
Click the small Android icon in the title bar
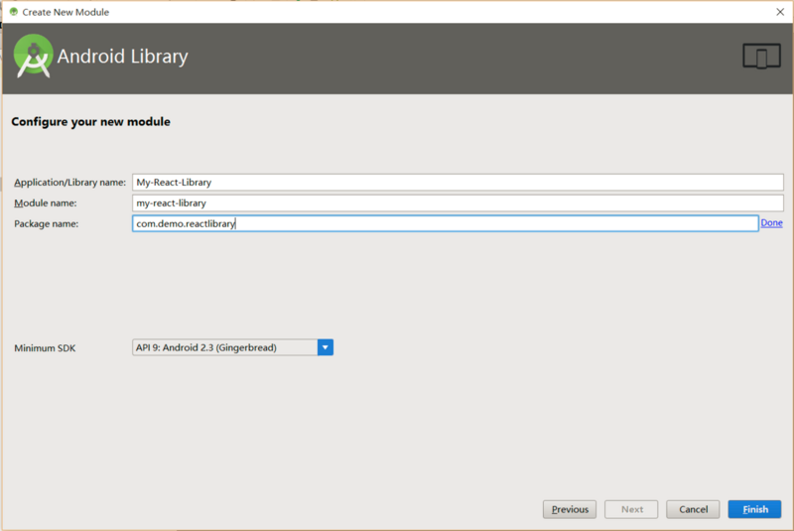pyautogui.click(x=14, y=12)
